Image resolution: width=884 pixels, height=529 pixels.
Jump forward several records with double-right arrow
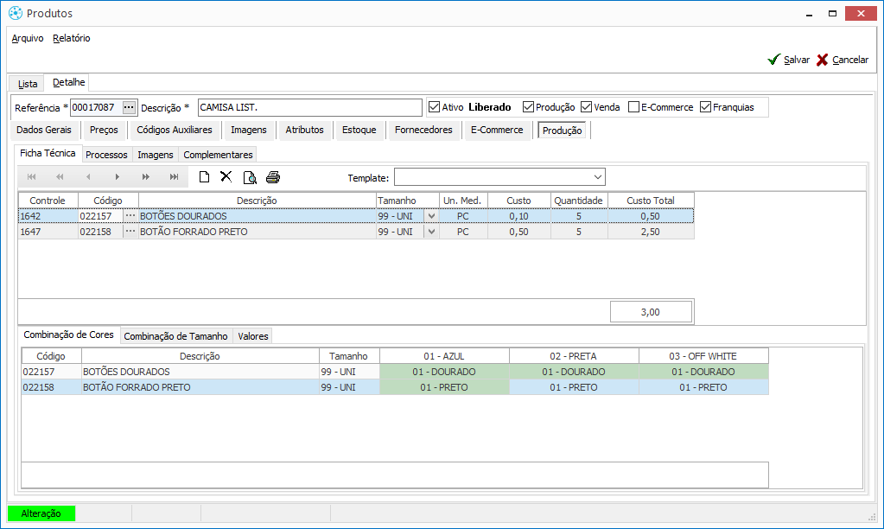[145, 177]
